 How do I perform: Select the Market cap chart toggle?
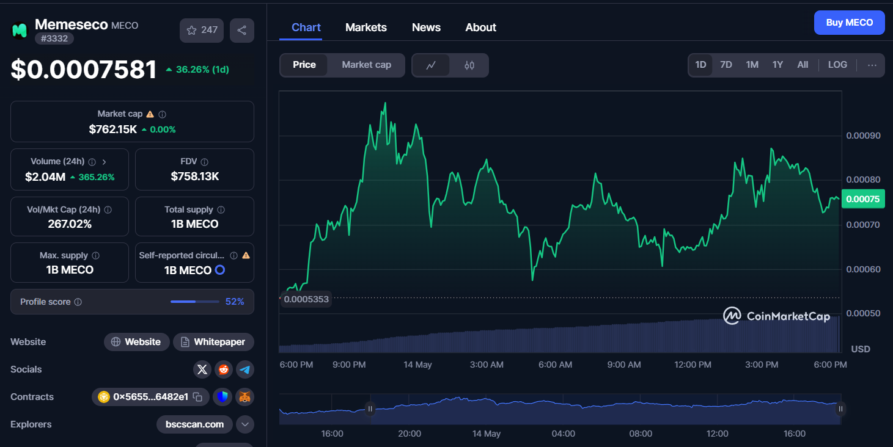(x=366, y=65)
